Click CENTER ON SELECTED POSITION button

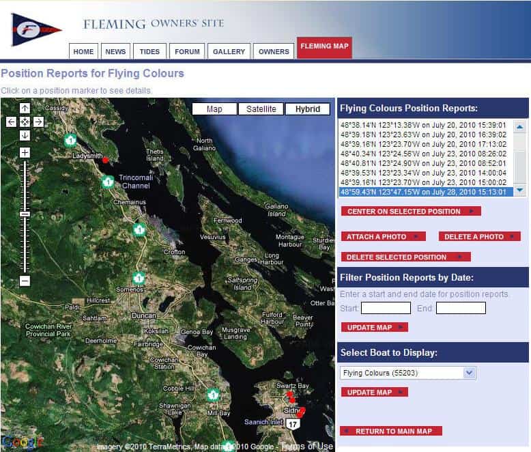coord(411,211)
